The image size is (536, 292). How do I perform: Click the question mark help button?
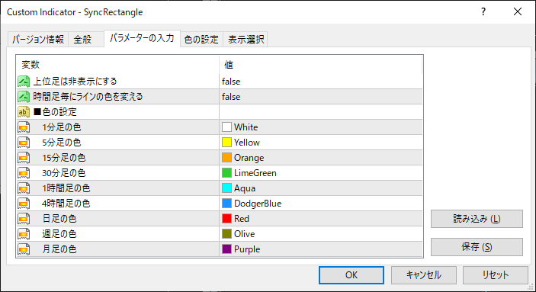[x=483, y=12]
